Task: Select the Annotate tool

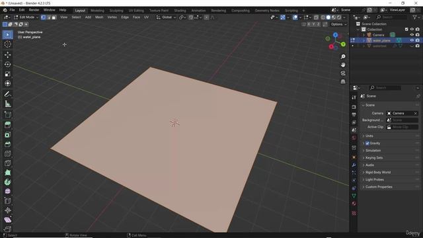Action: point(7,94)
